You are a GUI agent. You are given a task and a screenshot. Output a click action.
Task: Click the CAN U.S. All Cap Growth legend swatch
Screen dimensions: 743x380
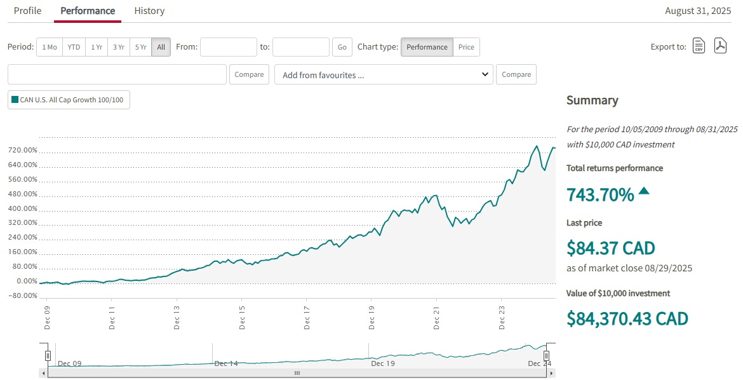coord(15,100)
